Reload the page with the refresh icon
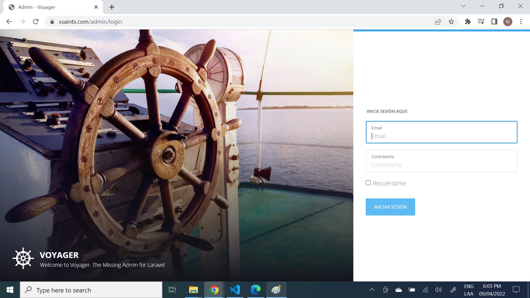Viewport: 530px width, 298px height. [x=36, y=22]
